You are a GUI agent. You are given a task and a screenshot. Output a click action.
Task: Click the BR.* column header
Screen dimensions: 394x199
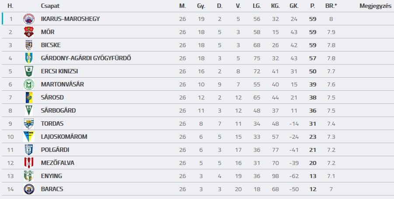point(331,6)
